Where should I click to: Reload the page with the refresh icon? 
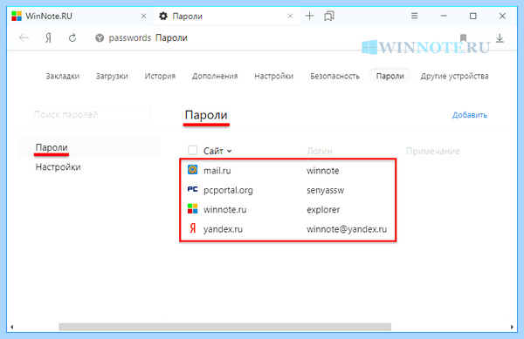point(72,38)
